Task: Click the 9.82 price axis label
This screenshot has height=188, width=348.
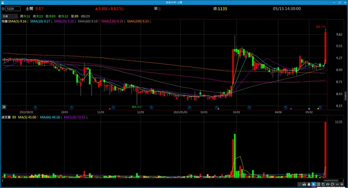Action: 339,35
